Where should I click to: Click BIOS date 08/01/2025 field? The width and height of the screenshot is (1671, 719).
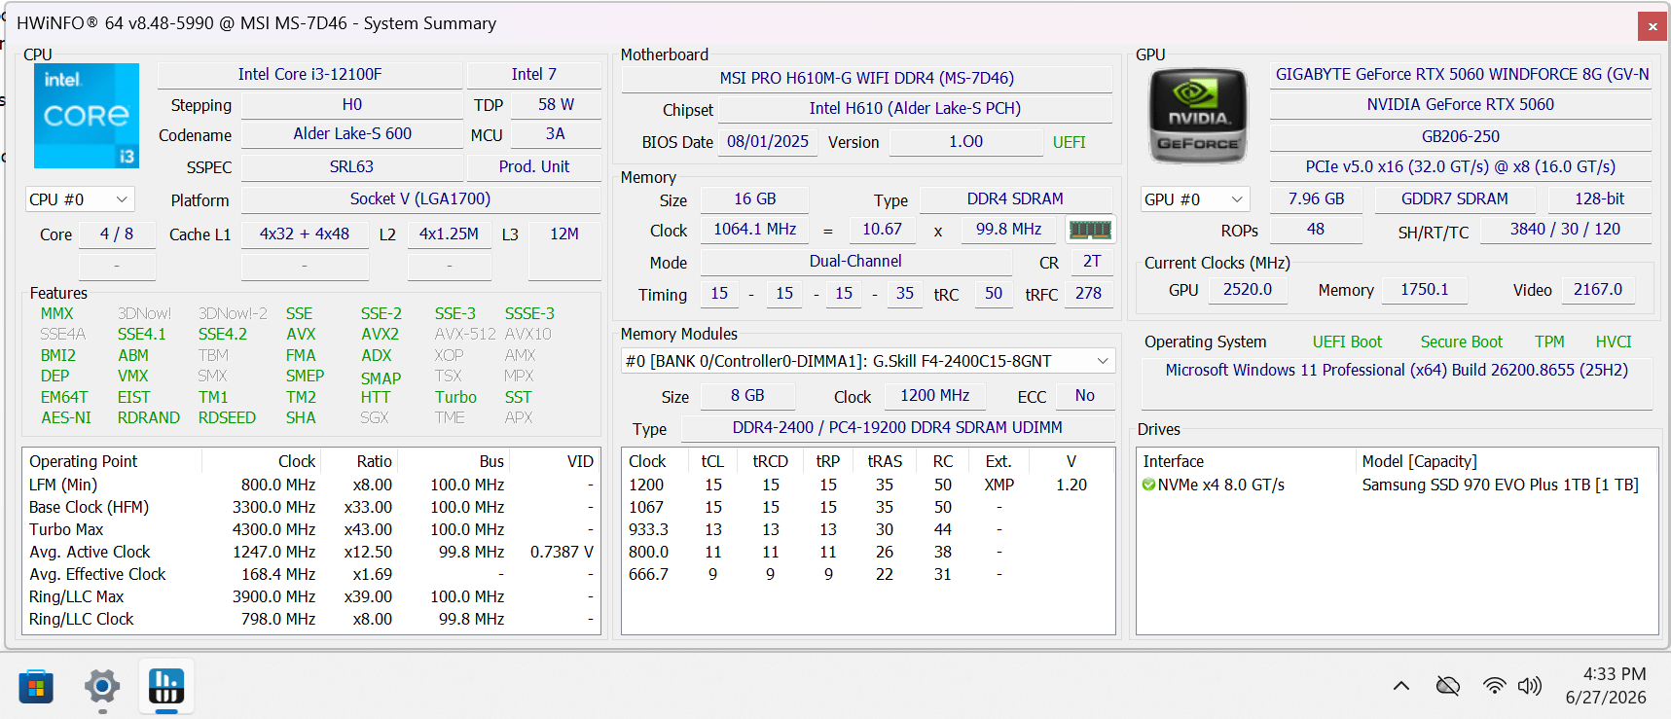tap(768, 141)
